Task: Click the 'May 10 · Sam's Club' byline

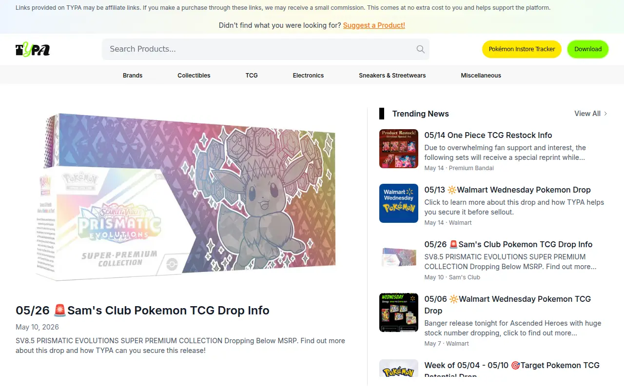Action: point(452,277)
